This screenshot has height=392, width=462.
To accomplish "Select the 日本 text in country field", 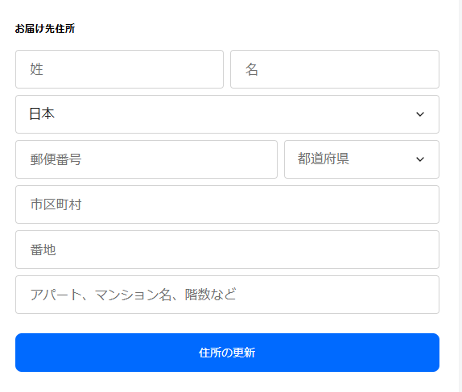I will click(x=42, y=113).
